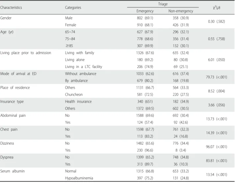Select the 'Living alone' category
This screenshot has width=235, height=183.
click(75, 60)
